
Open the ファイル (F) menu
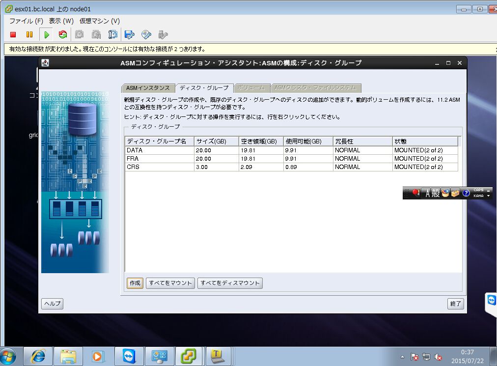click(x=27, y=21)
